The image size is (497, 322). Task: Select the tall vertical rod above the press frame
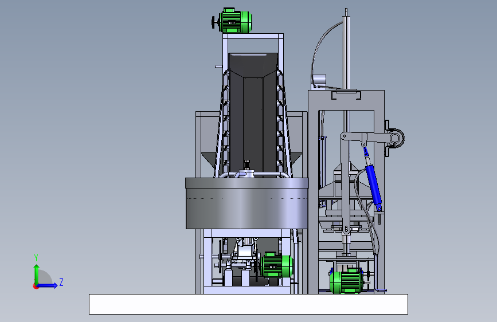point(346,49)
